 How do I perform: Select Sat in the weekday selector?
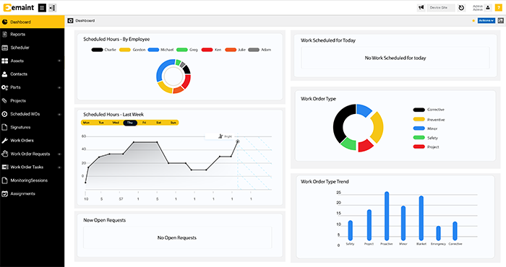159,123
